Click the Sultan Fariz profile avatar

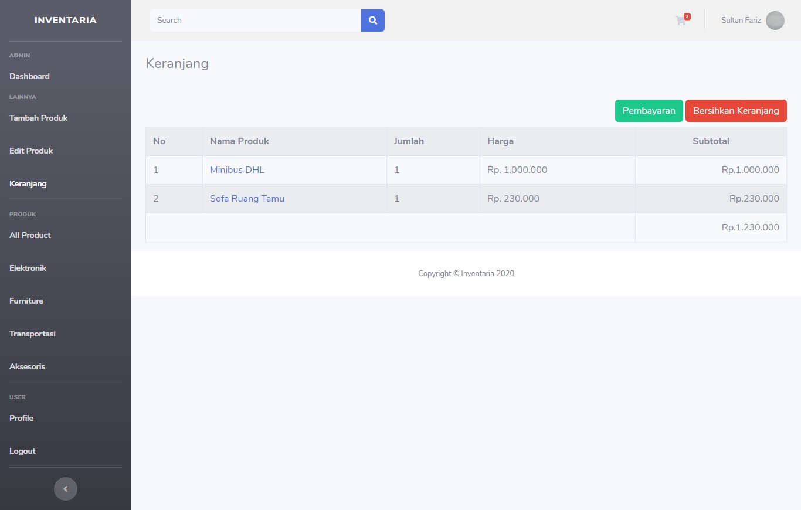tap(775, 21)
